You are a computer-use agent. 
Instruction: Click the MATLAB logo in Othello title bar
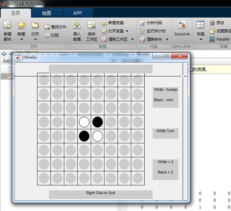tap(18, 57)
